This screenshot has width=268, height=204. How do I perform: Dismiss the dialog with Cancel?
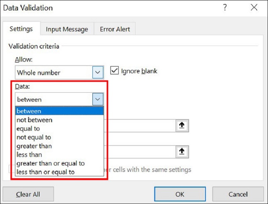238,194
